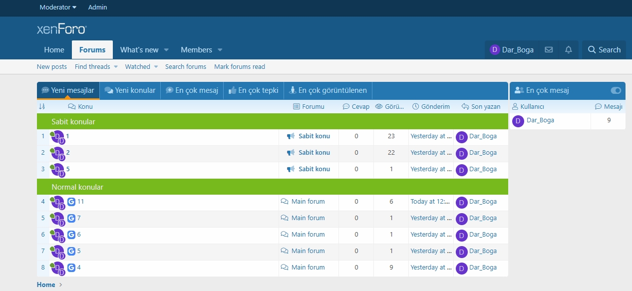Click Dar_Boga avatar in En çok mesaj widget
This screenshot has height=291, width=632.
[518, 121]
